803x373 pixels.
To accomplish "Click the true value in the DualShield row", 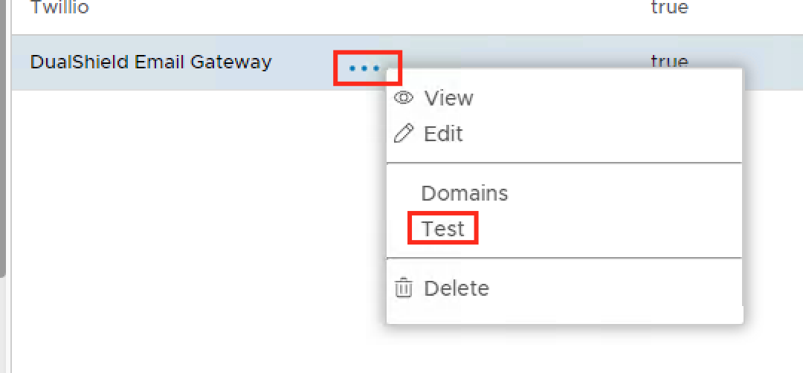I will tap(669, 60).
